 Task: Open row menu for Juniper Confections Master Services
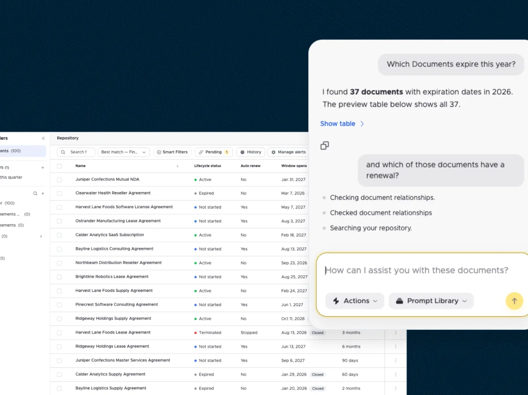(x=396, y=360)
